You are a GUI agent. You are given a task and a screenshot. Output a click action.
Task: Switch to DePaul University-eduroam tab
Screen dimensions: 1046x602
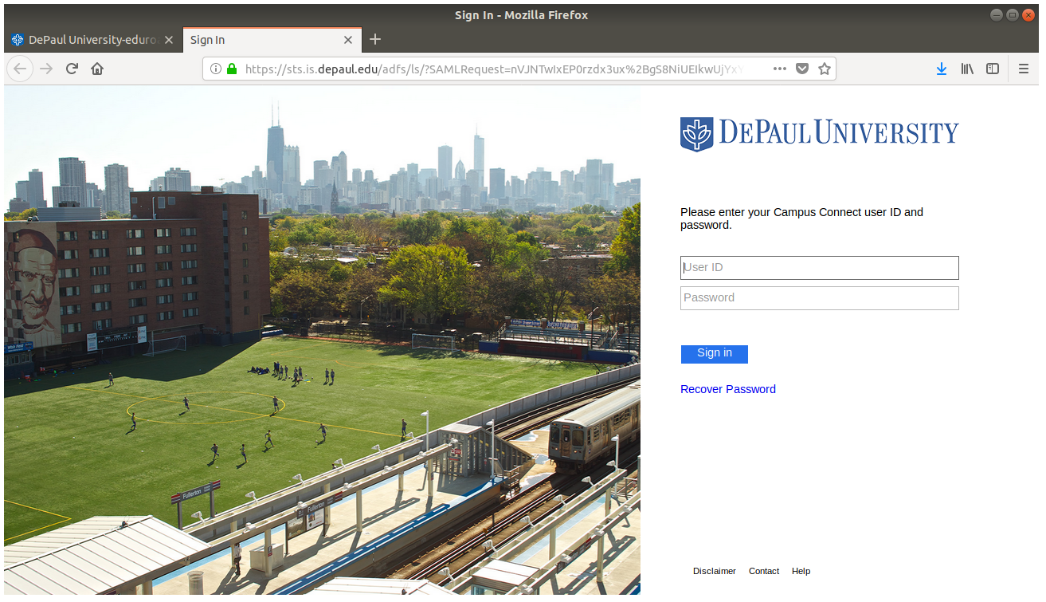click(x=88, y=40)
